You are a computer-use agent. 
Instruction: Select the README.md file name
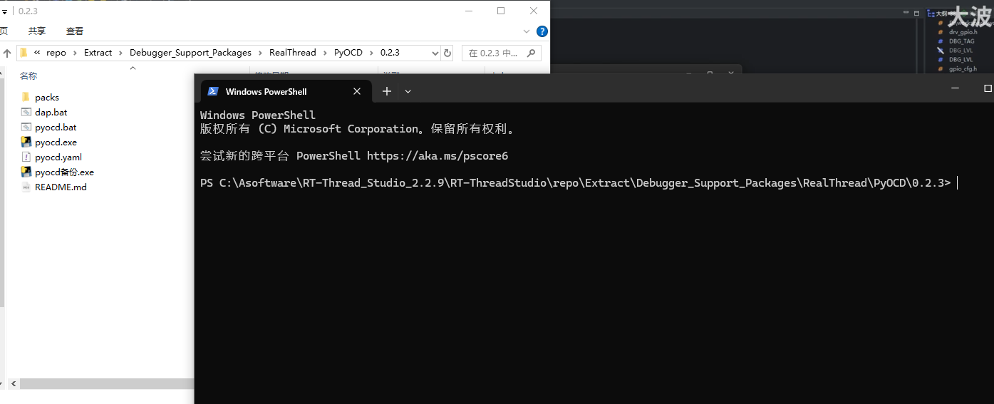pos(61,187)
